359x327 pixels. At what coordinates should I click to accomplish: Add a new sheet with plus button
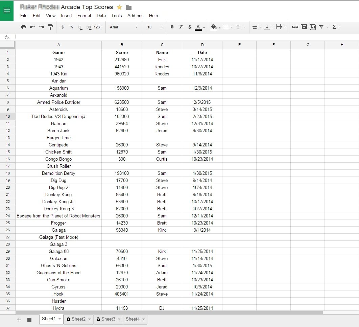[19, 320]
